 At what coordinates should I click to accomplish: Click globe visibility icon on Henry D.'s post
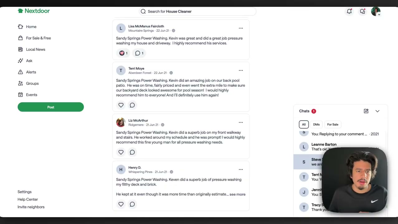click(x=171, y=172)
